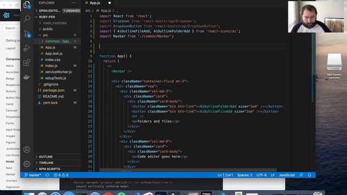The height and width of the screenshot is (195, 347).
Task: Open yarn.lock file
Action: click(x=58, y=102)
